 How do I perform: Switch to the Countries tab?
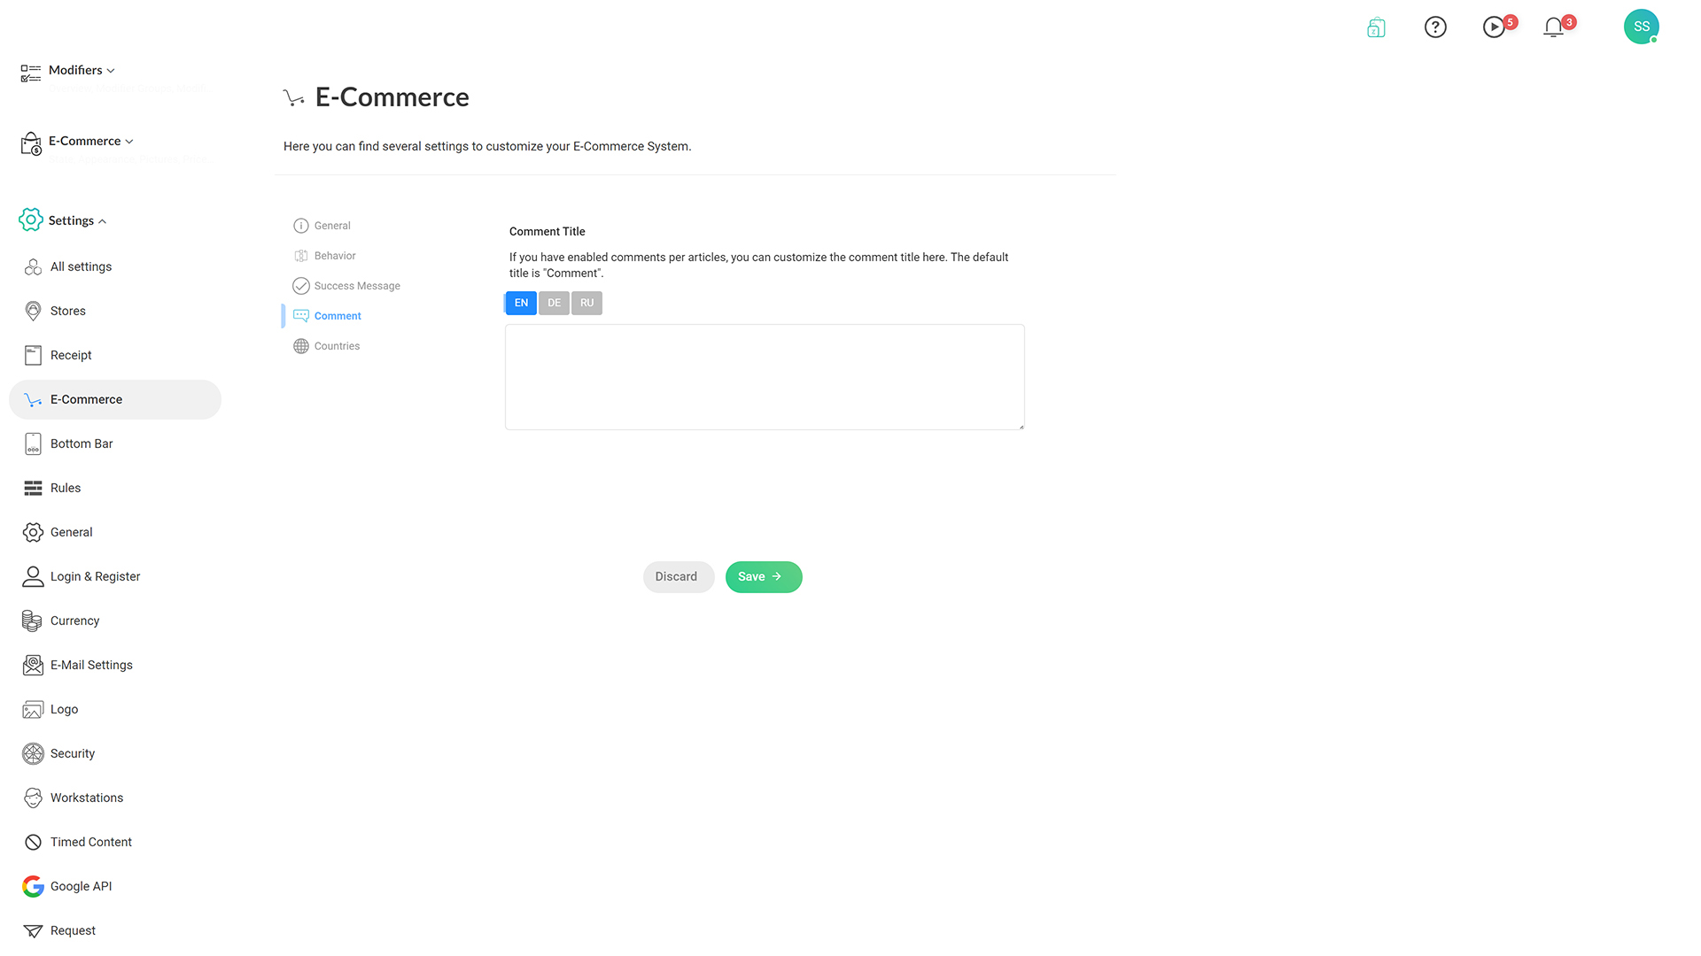[337, 346]
